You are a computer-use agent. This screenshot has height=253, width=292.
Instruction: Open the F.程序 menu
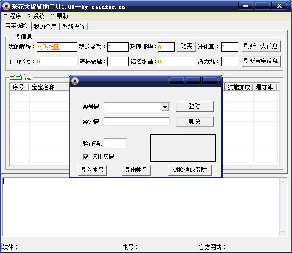point(13,16)
